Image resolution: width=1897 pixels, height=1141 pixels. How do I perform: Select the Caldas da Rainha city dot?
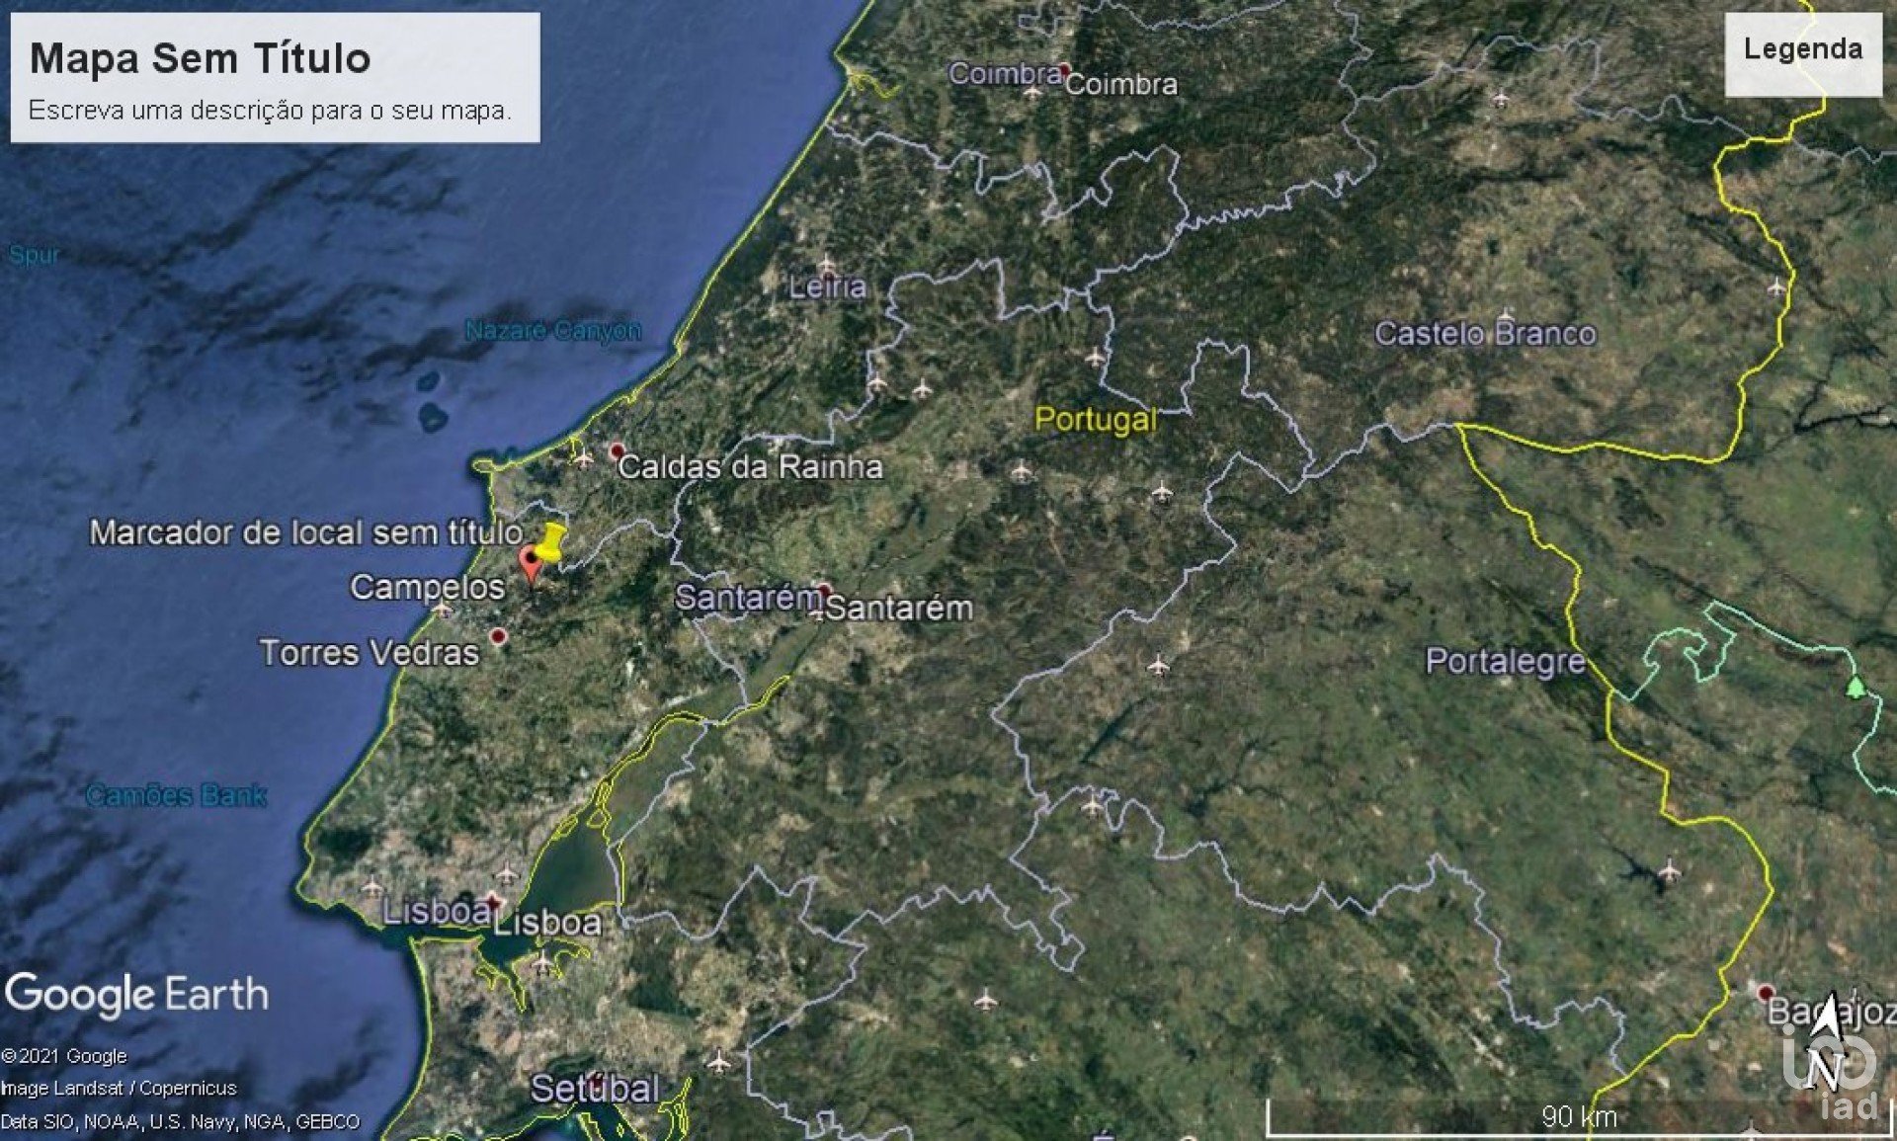tap(618, 451)
